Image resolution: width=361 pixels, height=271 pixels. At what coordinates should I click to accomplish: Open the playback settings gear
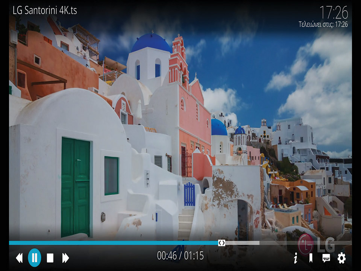341,258
